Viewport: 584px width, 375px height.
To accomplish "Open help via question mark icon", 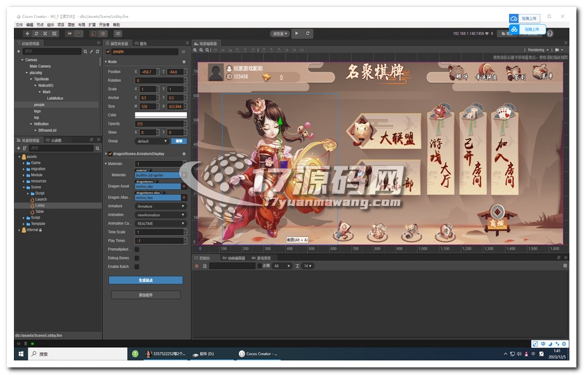I will 550,33.
